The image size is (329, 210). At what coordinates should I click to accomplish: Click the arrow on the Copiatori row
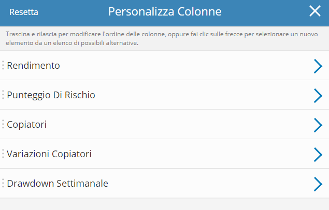(318, 125)
